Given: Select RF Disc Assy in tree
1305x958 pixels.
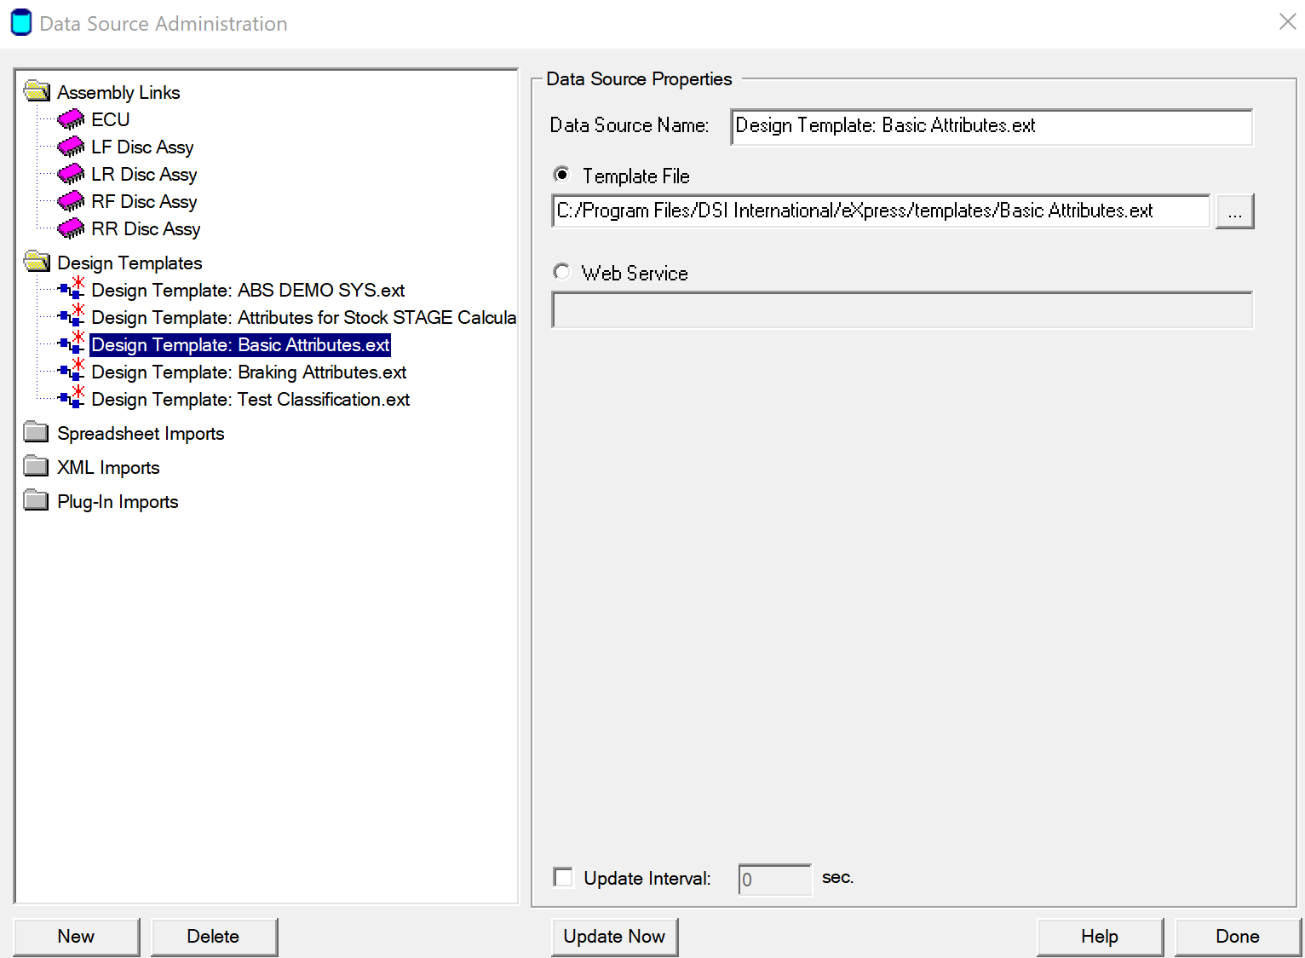Looking at the screenshot, I should click(144, 201).
